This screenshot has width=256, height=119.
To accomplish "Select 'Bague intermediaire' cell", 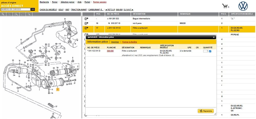I will tap(141, 19).
